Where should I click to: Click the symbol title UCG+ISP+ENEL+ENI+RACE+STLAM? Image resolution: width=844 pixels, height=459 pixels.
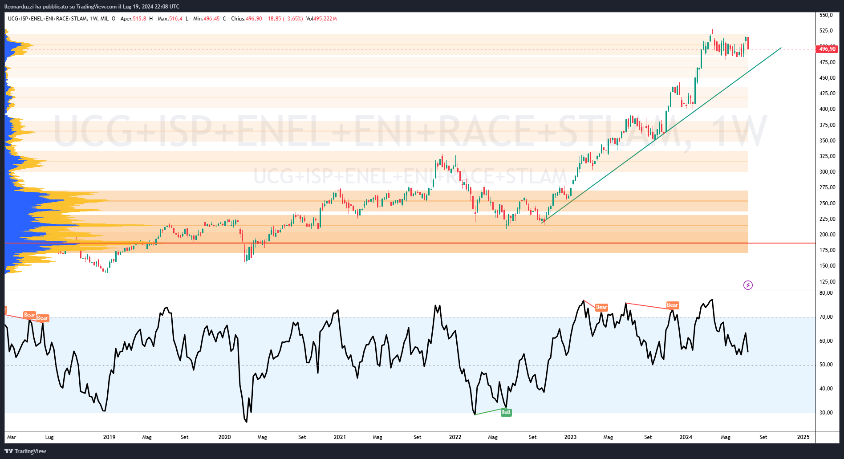coord(48,19)
